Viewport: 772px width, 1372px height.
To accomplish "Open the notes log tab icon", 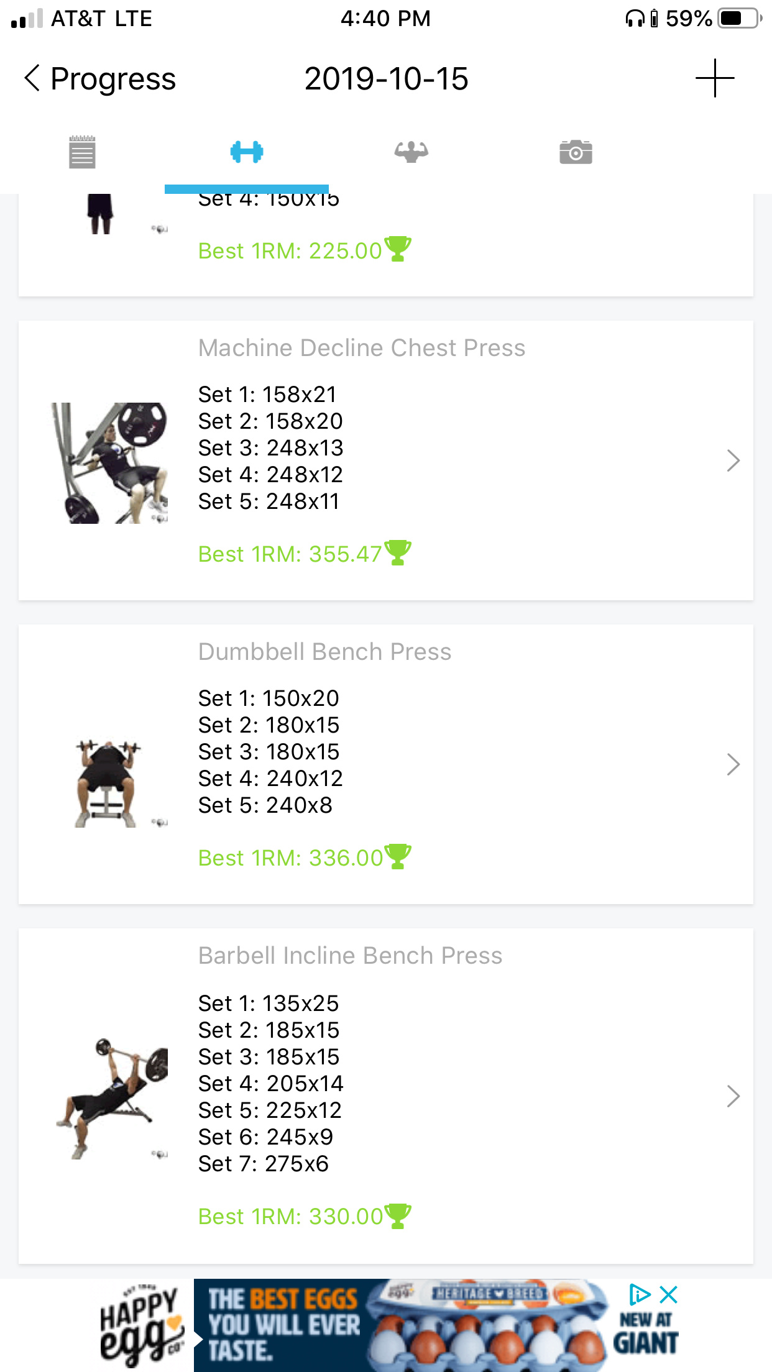I will (82, 152).
